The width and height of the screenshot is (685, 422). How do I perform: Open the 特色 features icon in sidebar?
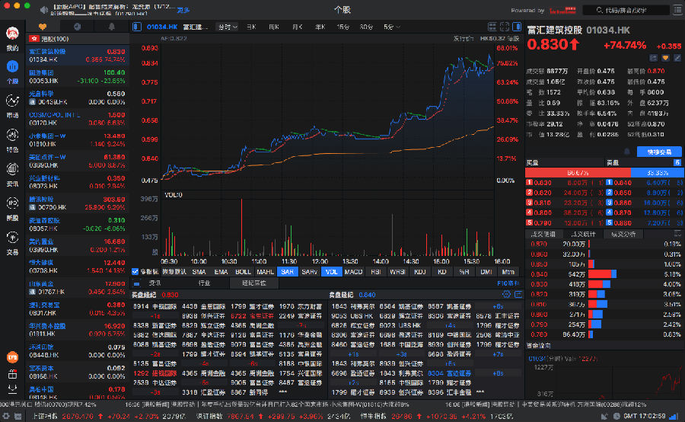point(12,135)
